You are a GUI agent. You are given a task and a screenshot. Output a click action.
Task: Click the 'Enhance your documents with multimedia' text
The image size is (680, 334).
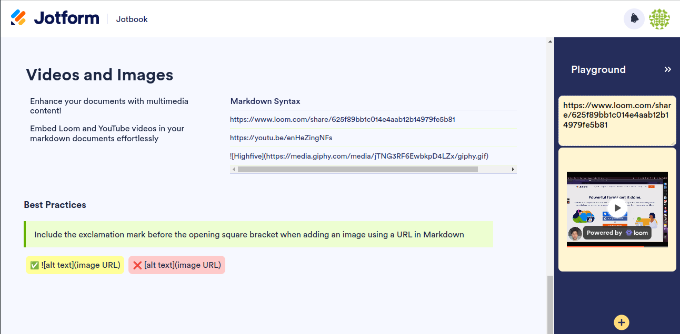coord(109,106)
